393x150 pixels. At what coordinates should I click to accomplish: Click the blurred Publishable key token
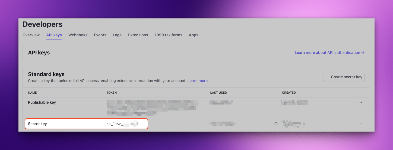click(x=152, y=108)
